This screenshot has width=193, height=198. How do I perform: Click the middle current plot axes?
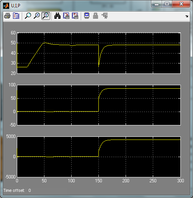click(99, 105)
